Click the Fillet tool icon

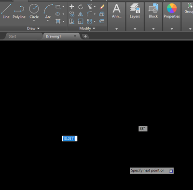coord(89,14)
